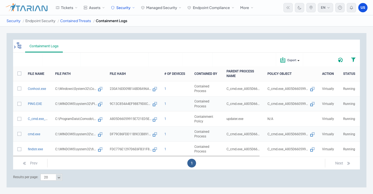This screenshot has width=373, height=194.
Task: Select the Conhost.exe row checkbox
Action: [x=19, y=89]
